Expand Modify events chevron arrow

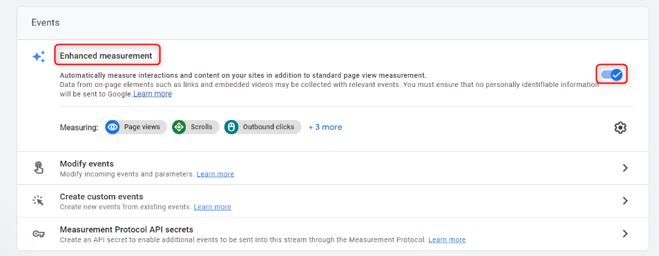coord(625,168)
